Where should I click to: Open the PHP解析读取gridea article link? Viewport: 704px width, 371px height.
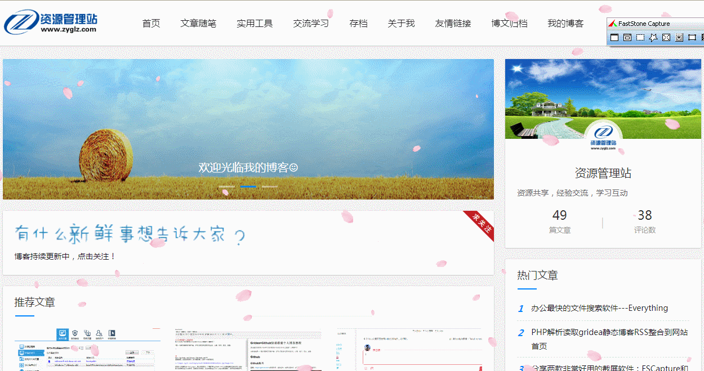(x=609, y=332)
